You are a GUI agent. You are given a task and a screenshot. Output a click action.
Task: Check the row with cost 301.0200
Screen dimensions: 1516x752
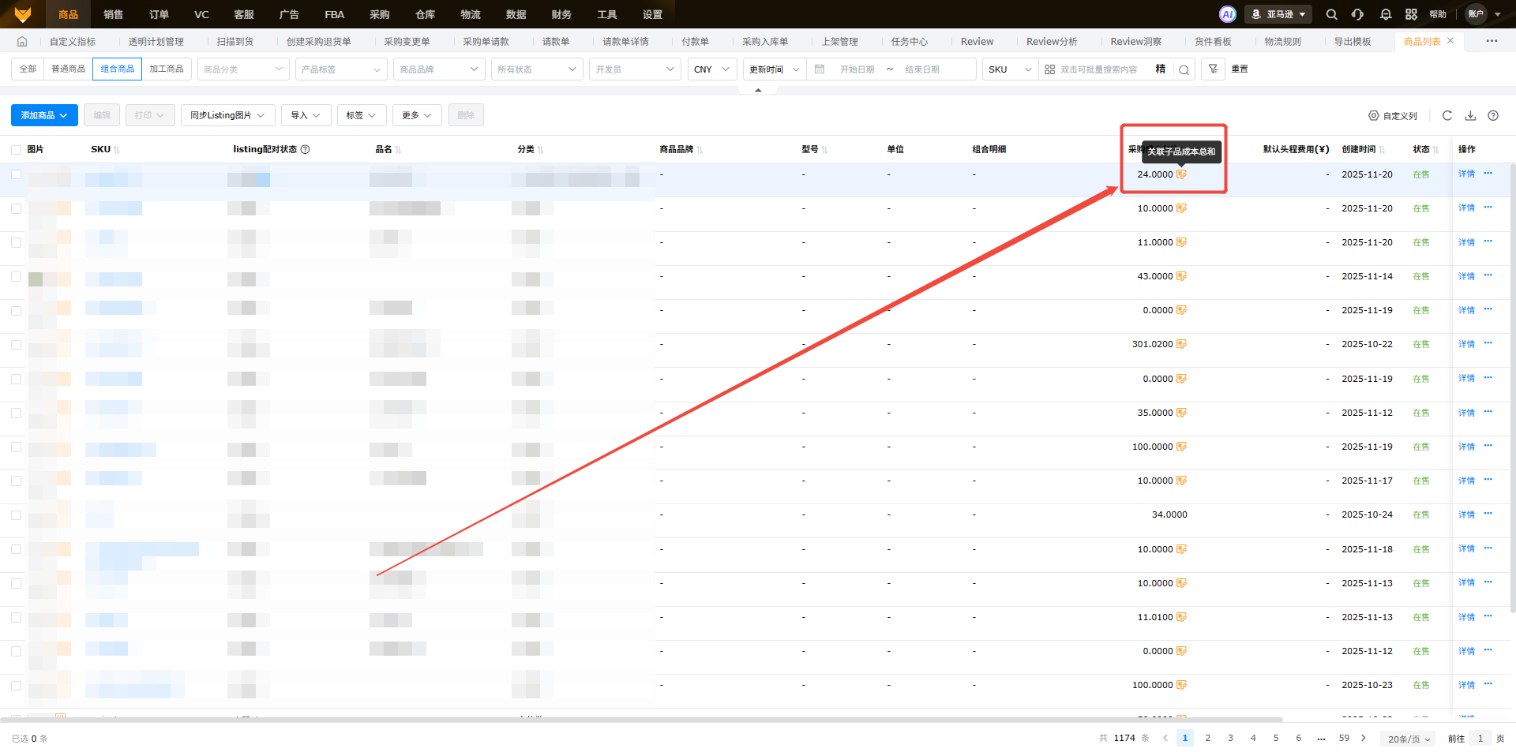(x=16, y=344)
